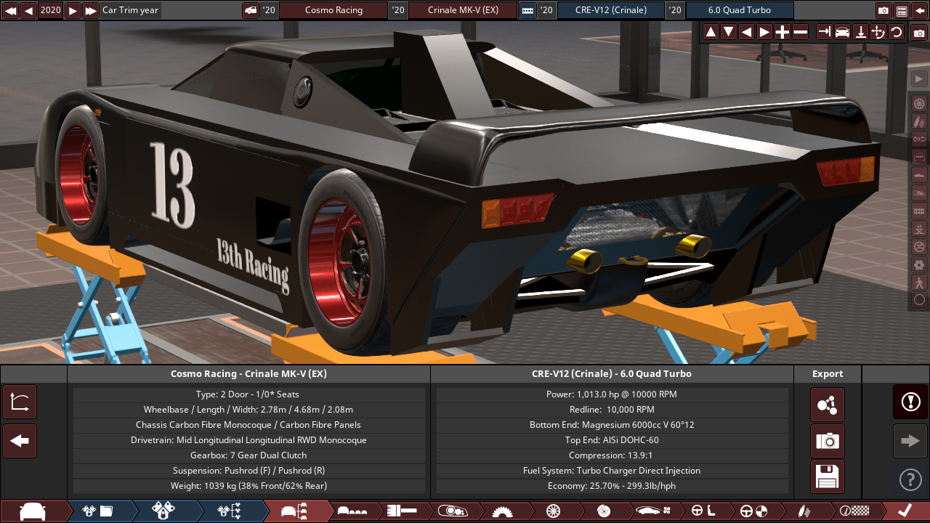Click the top-bar screenshot camera icon

pyautogui.click(x=883, y=10)
